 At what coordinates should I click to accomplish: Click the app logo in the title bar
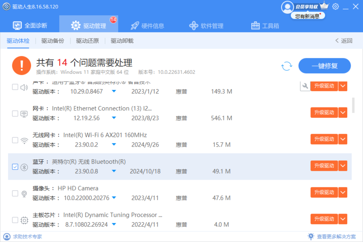6,6
